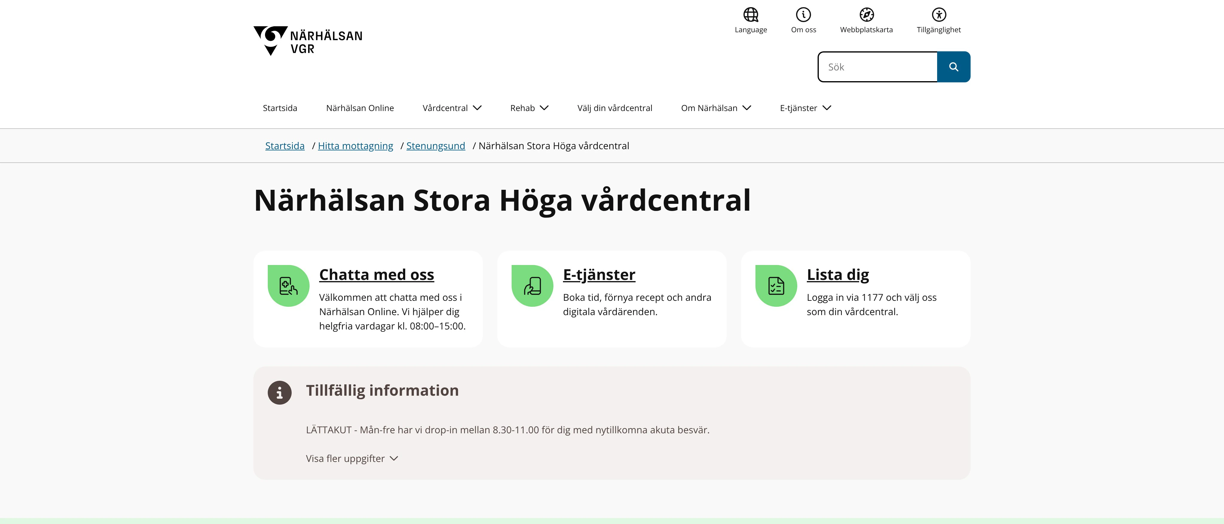Click the Tillfällig information heading
This screenshot has width=1224, height=524.
[382, 391]
